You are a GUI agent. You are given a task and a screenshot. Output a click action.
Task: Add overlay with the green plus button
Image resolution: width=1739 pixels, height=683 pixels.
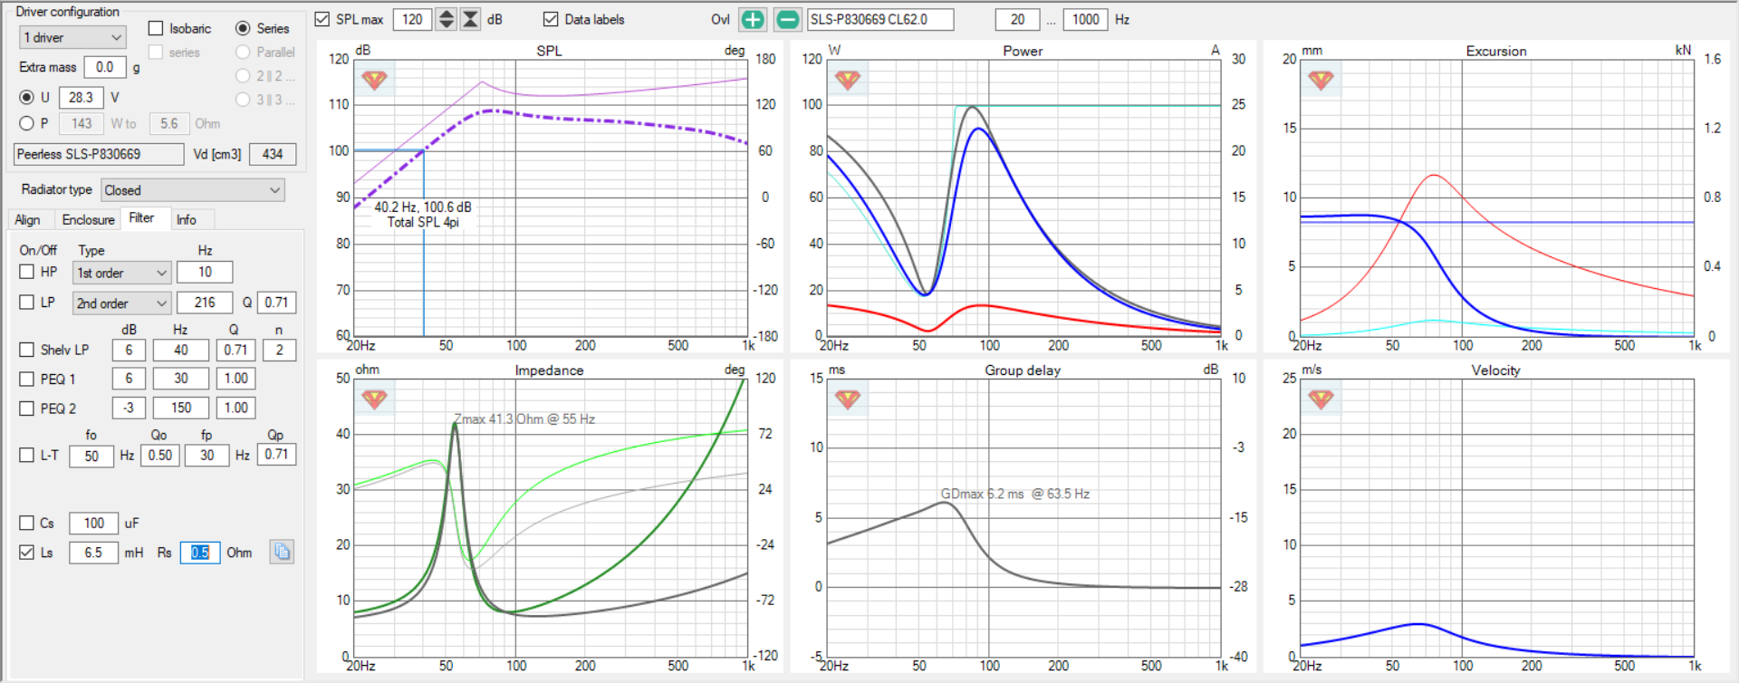click(753, 19)
